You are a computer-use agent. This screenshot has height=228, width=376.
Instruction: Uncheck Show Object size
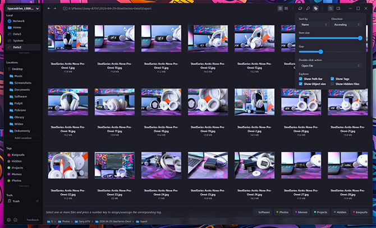pos(300,84)
